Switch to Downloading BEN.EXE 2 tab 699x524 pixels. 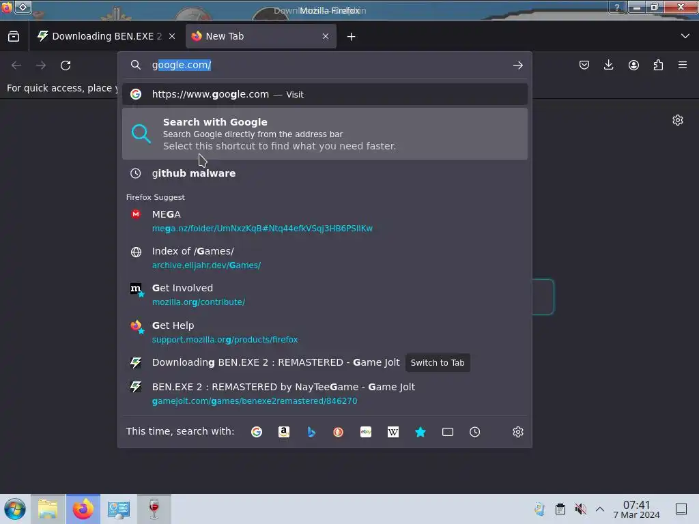pyautogui.click(x=106, y=37)
